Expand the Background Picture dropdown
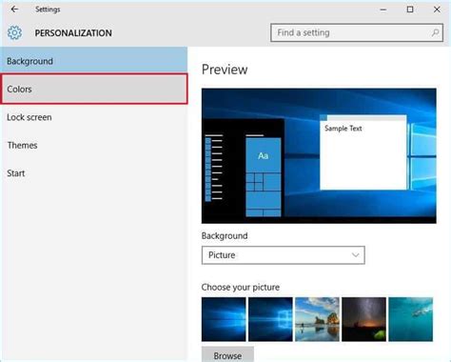This screenshot has width=451, height=362. click(284, 255)
